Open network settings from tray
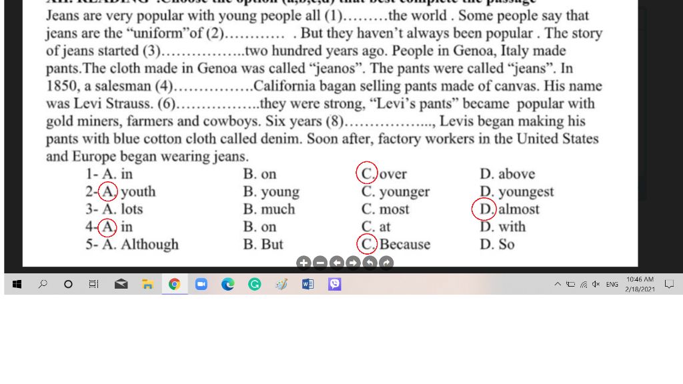This screenshot has width=683, height=384. (x=584, y=284)
